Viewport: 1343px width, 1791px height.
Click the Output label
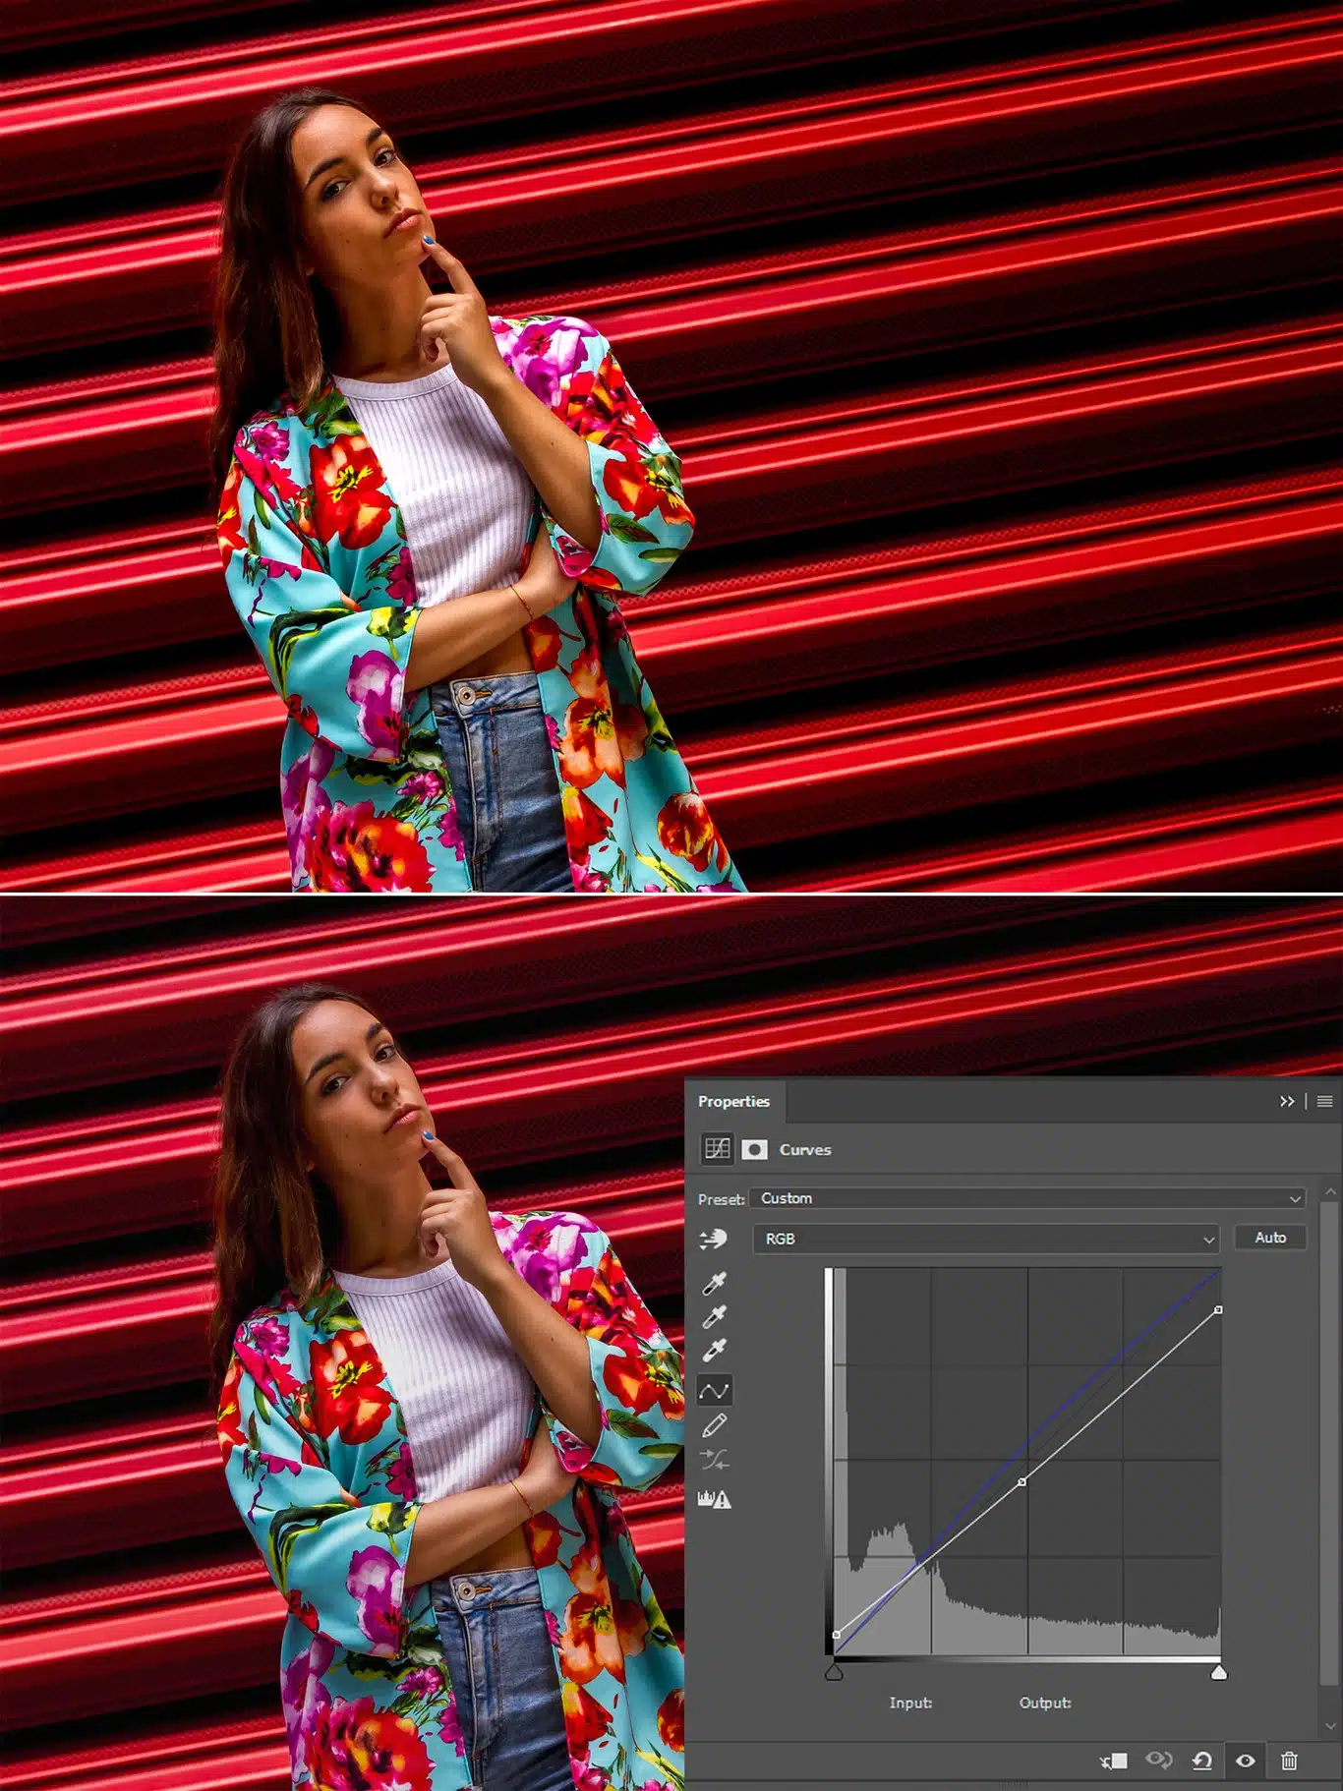pos(1045,1703)
